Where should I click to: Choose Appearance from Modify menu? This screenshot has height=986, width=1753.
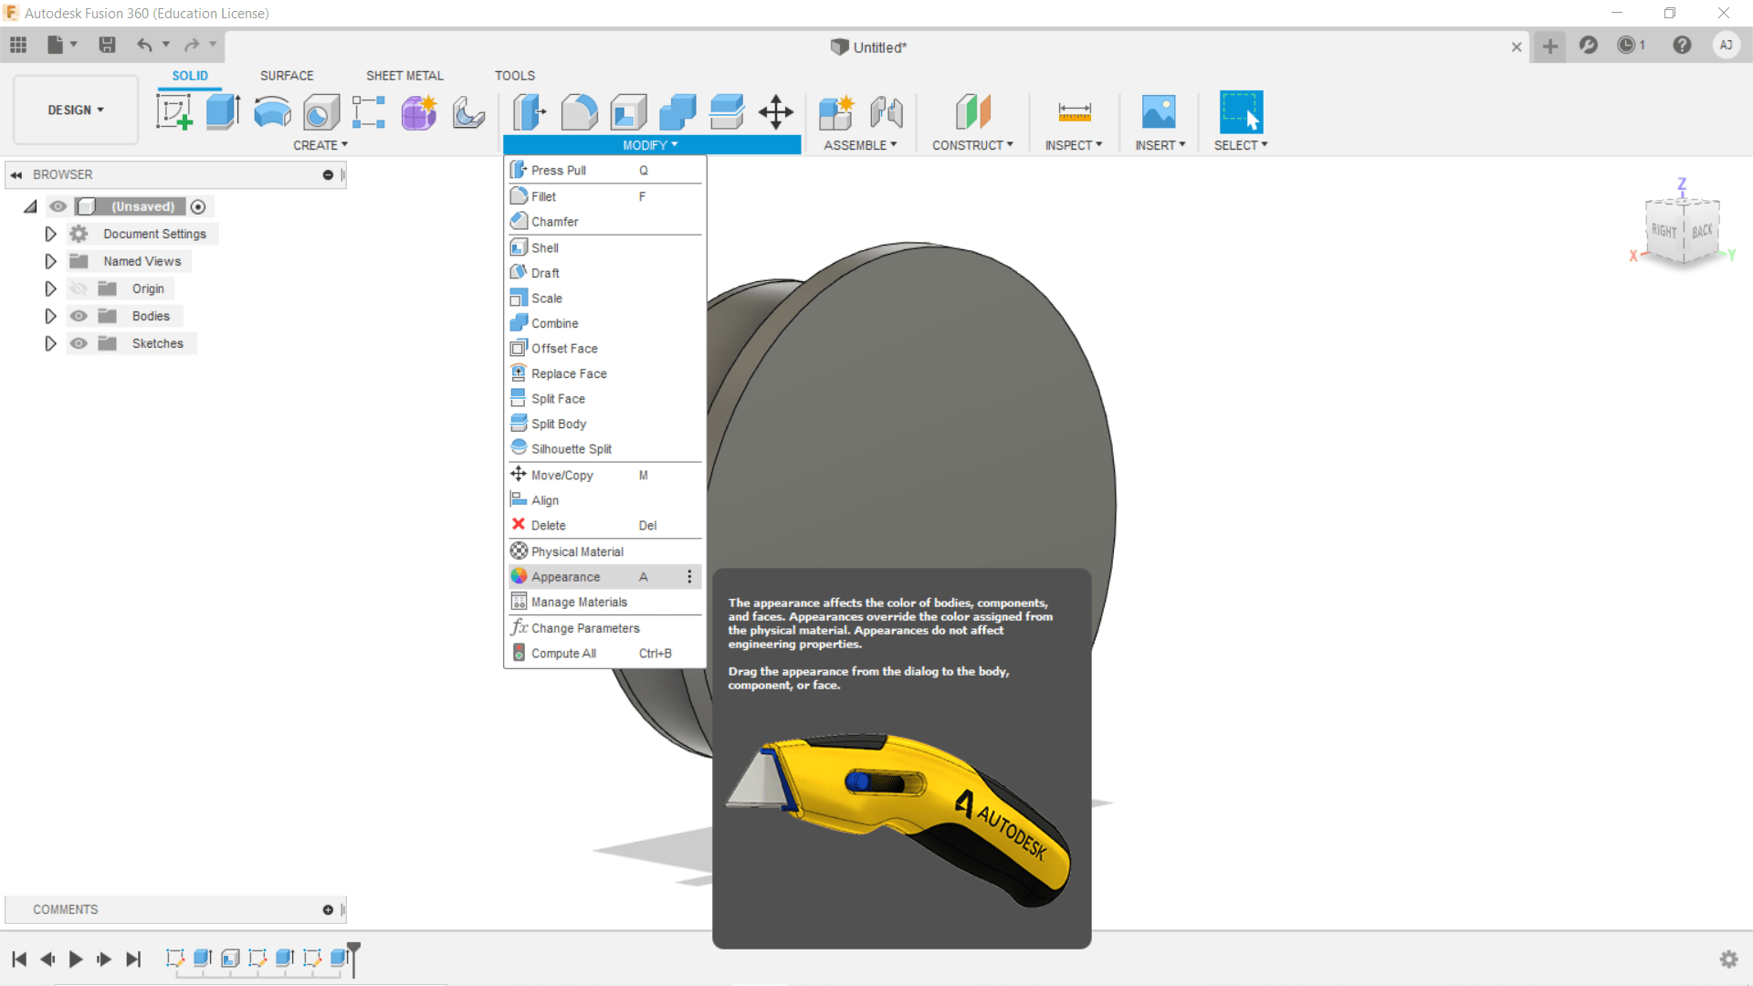566,577
